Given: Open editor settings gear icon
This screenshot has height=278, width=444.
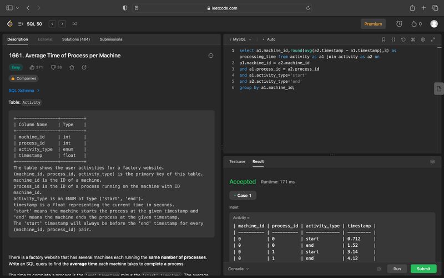Looking at the screenshot, I should coord(423,39).
